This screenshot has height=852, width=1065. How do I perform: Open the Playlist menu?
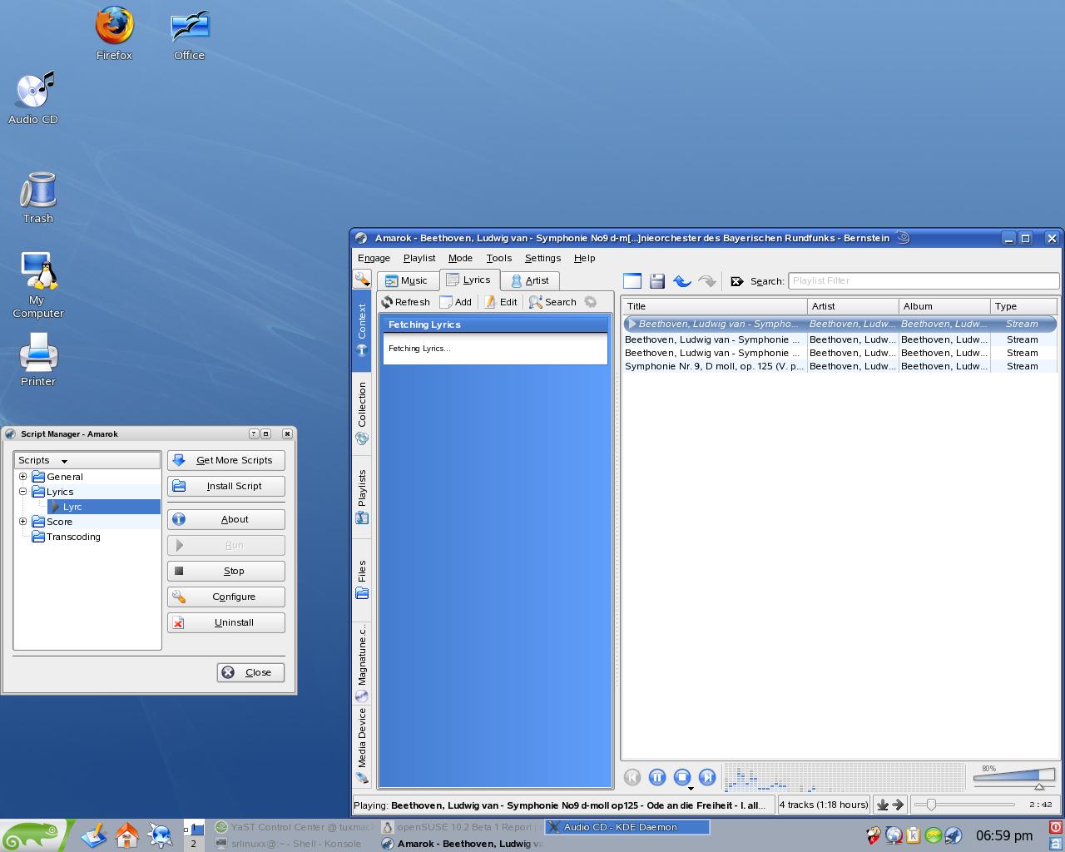pos(419,258)
